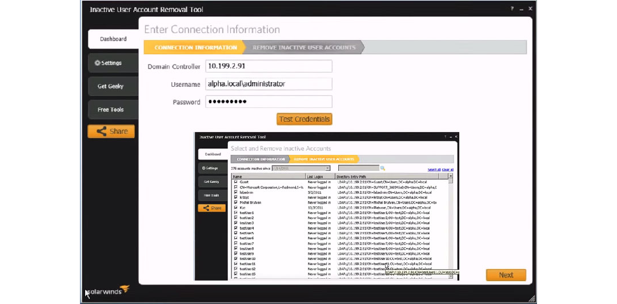Screen dimensions: 617x304
Task: Select the Remove Inactive User Accounts step in the main window
Action: coord(304,47)
